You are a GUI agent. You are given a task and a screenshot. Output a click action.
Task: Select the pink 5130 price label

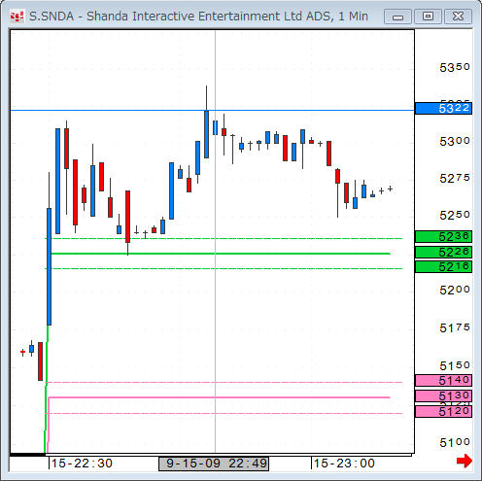[443, 395]
